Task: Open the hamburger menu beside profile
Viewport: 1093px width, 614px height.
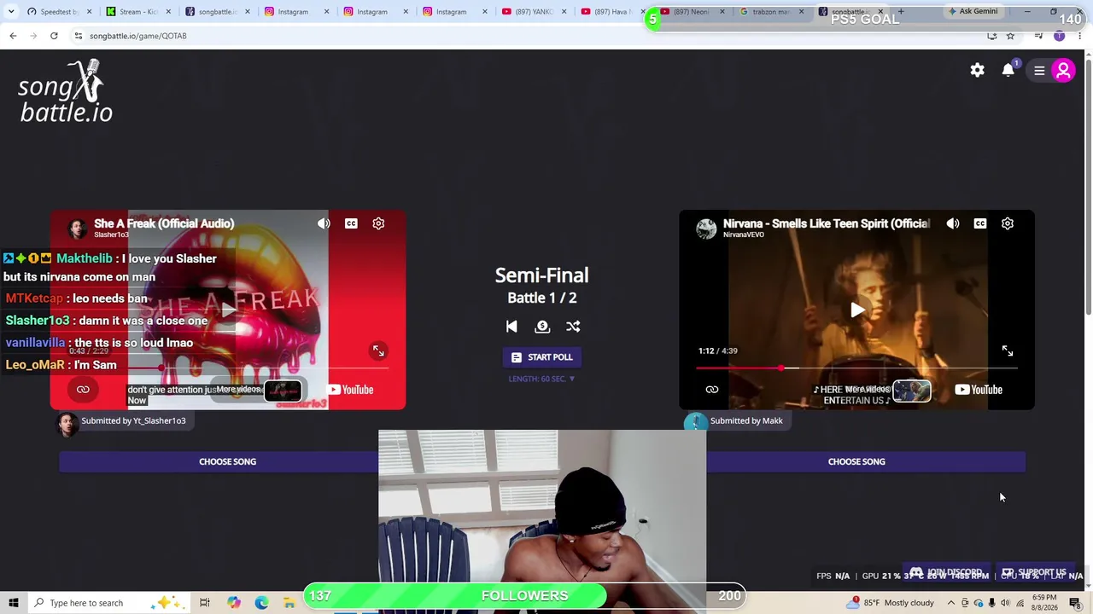Action: [1039, 71]
